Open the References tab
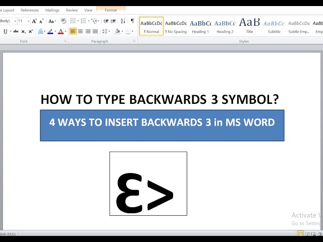The width and height of the screenshot is (323, 242). click(30, 10)
